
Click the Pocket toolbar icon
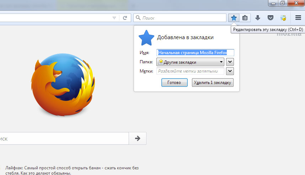[x=271, y=18]
